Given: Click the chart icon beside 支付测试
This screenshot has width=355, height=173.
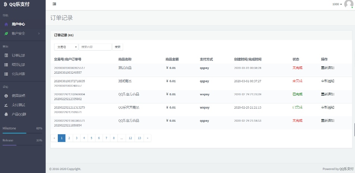Looking at the screenshot, I should point(6,105).
